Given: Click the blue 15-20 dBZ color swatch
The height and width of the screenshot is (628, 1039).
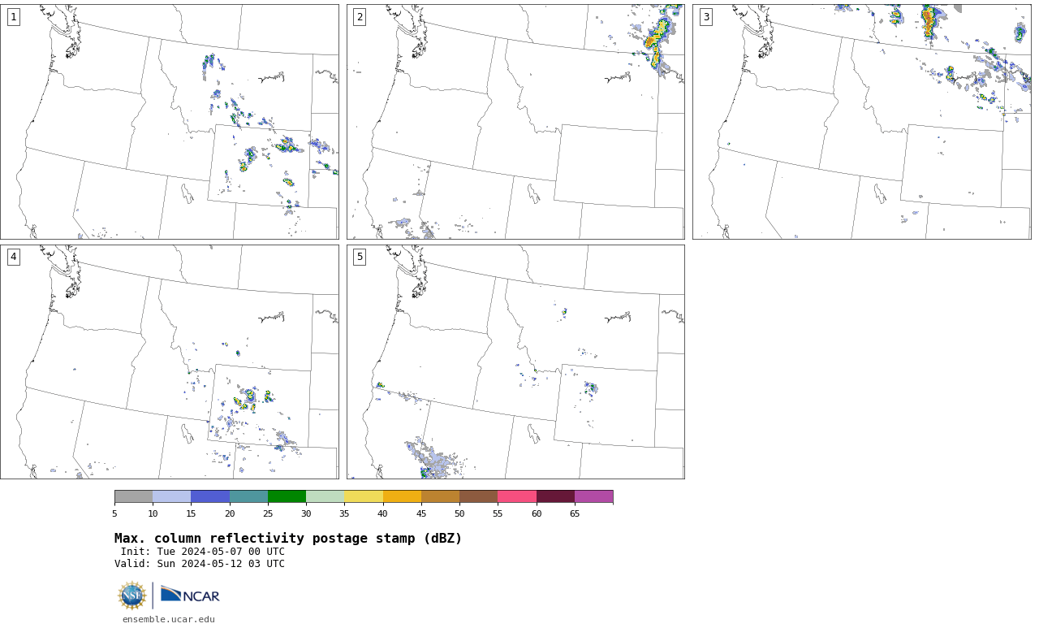Looking at the screenshot, I should (x=210, y=496).
